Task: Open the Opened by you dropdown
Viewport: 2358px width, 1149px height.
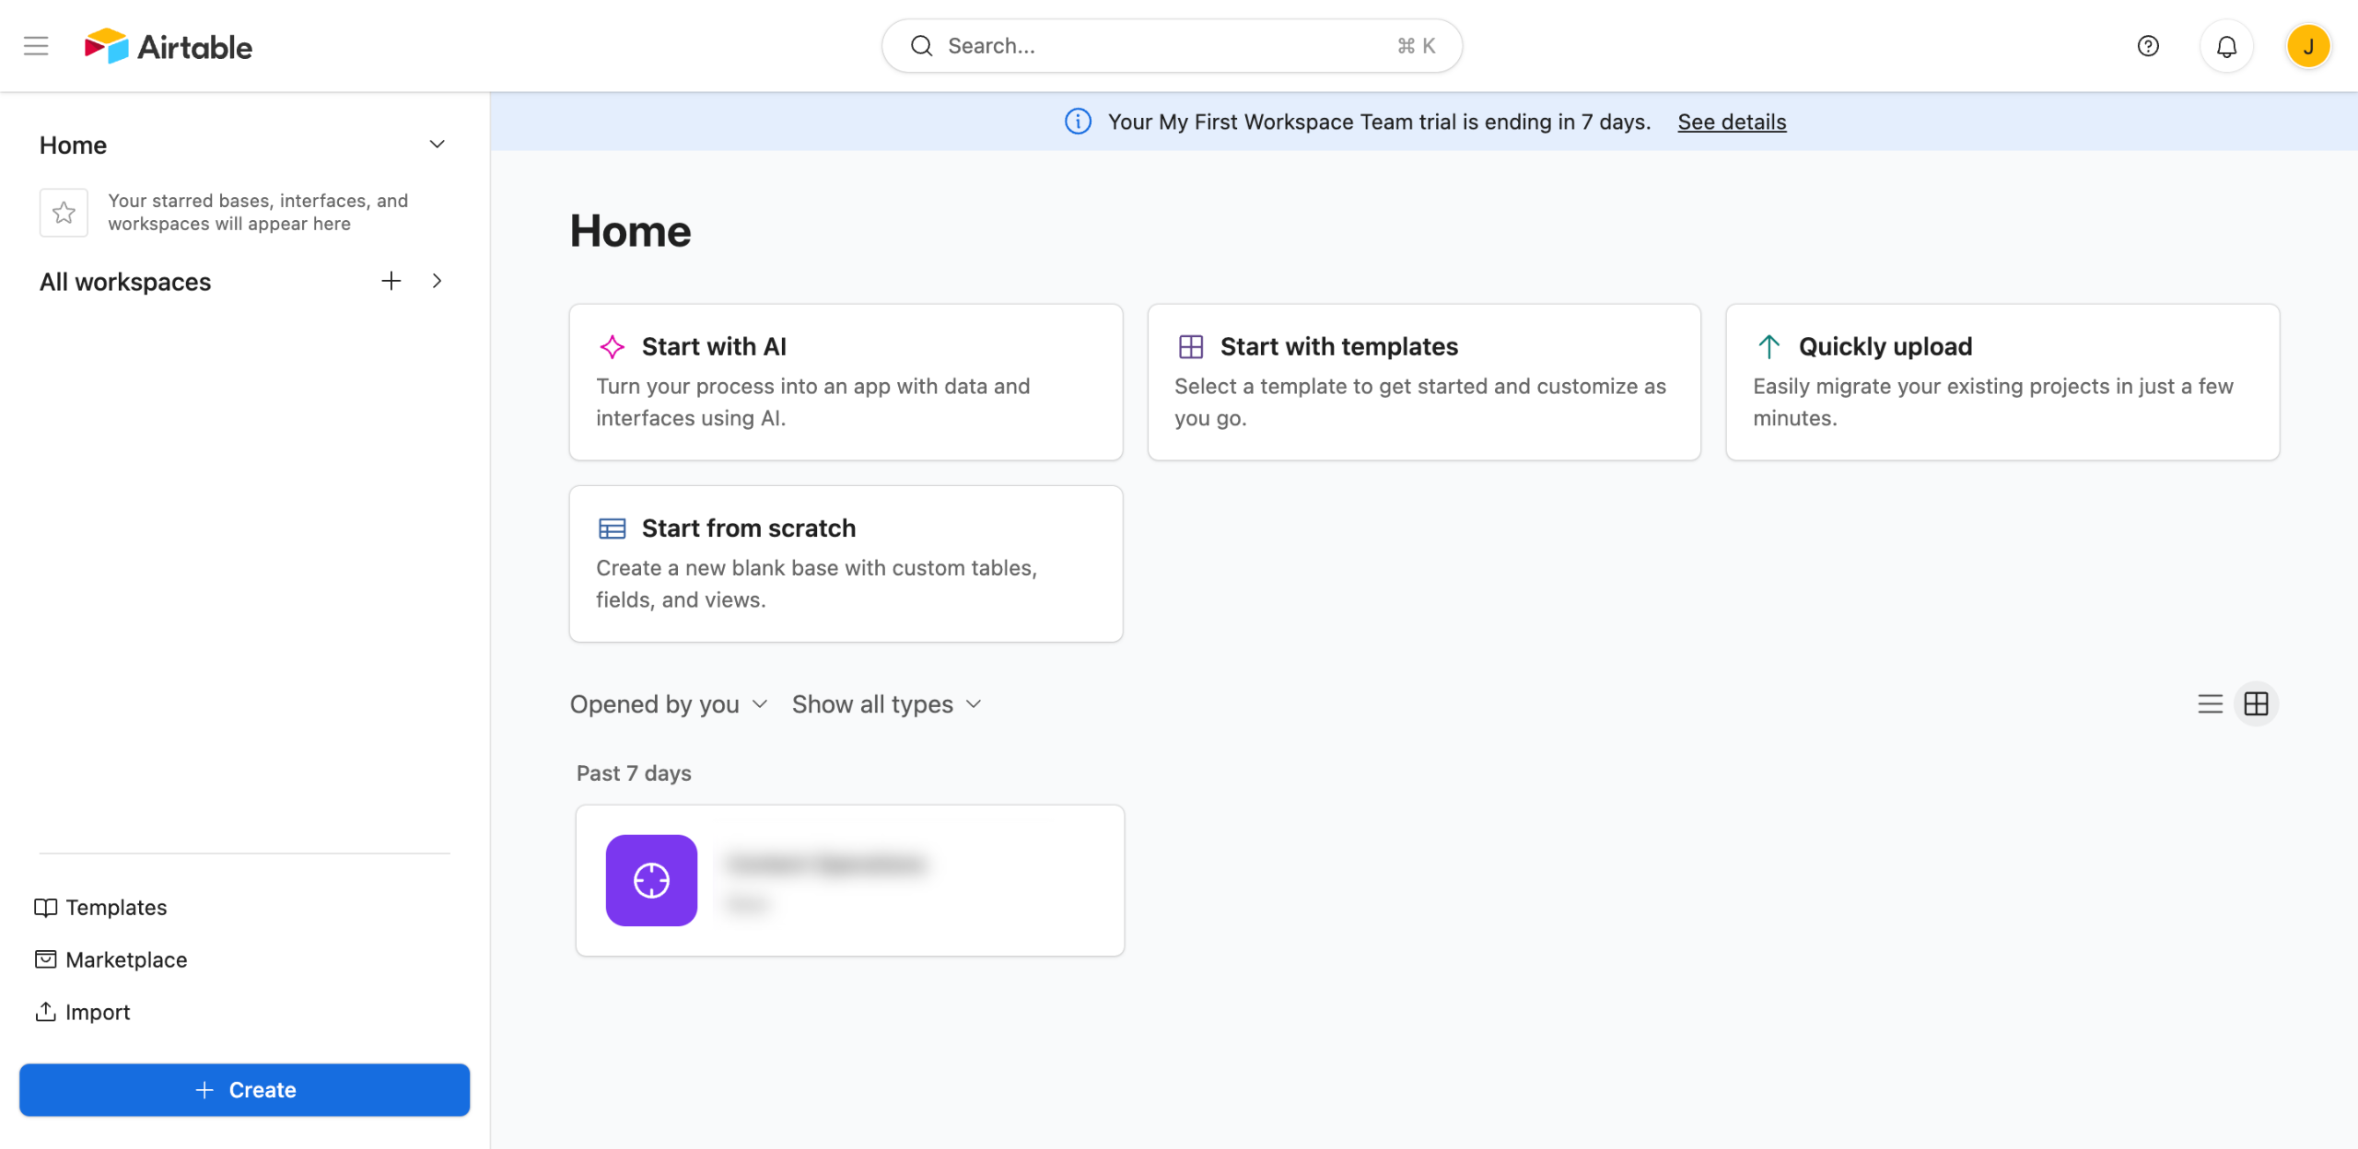Action: click(x=668, y=704)
